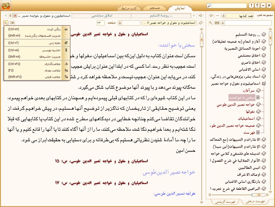Click the search input field in the title bar
275x207 pixels.
click(x=229, y=6)
